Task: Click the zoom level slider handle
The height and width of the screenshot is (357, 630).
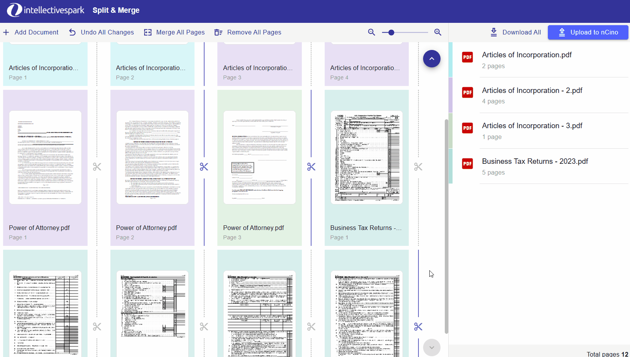Action: click(391, 33)
